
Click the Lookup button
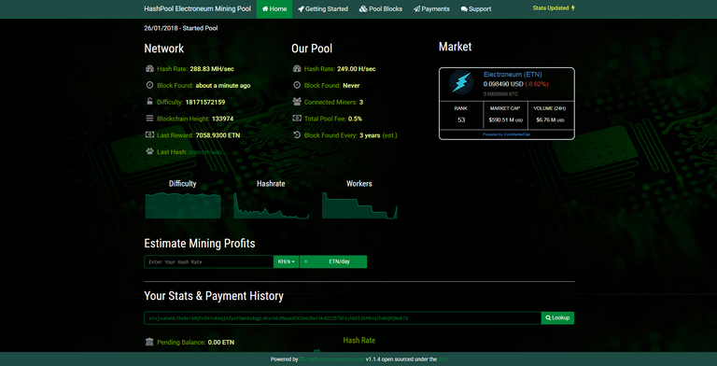coord(557,318)
